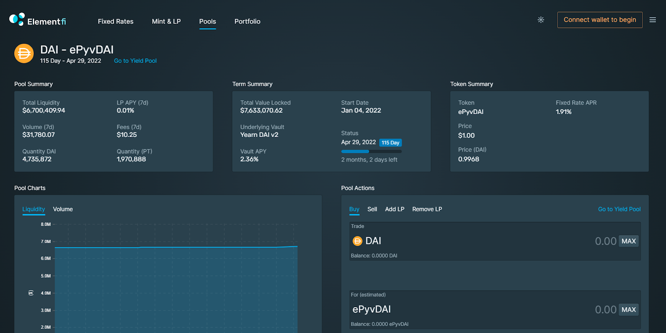The width and height of the screenshot is (666, 333).
Task: Switch to the Sell tab
Action: (372, 209)
